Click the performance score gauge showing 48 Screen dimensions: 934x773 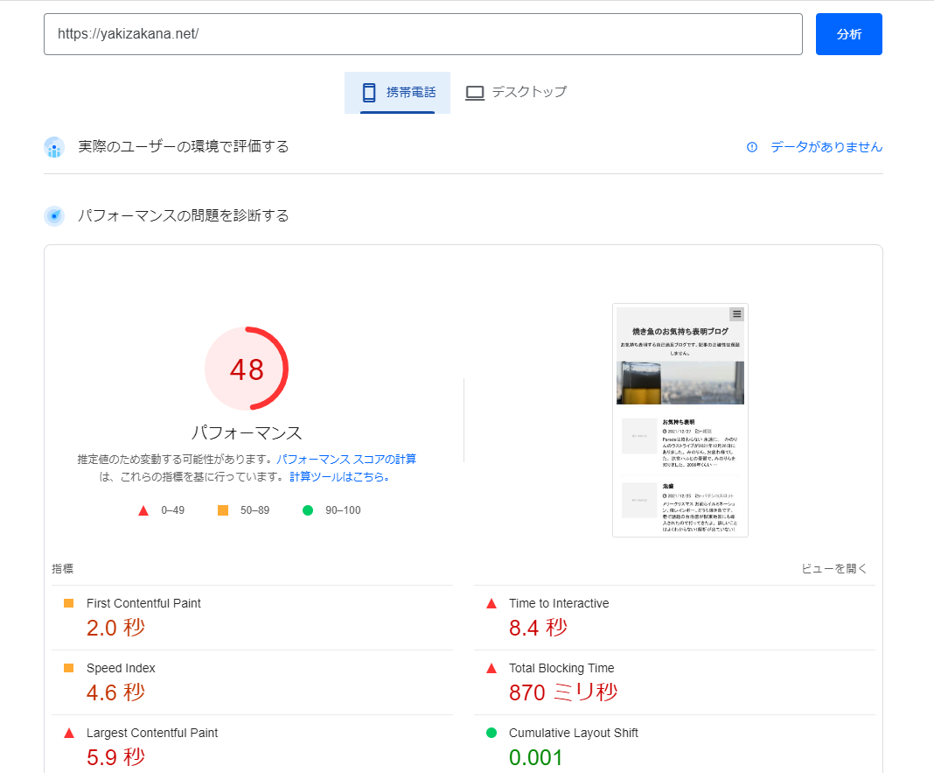[247, 369]
